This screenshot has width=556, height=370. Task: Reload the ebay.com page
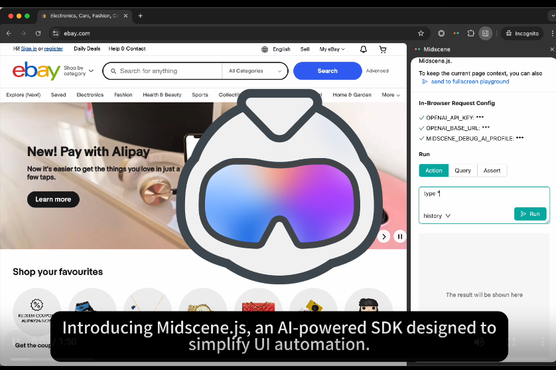point(38,33)
